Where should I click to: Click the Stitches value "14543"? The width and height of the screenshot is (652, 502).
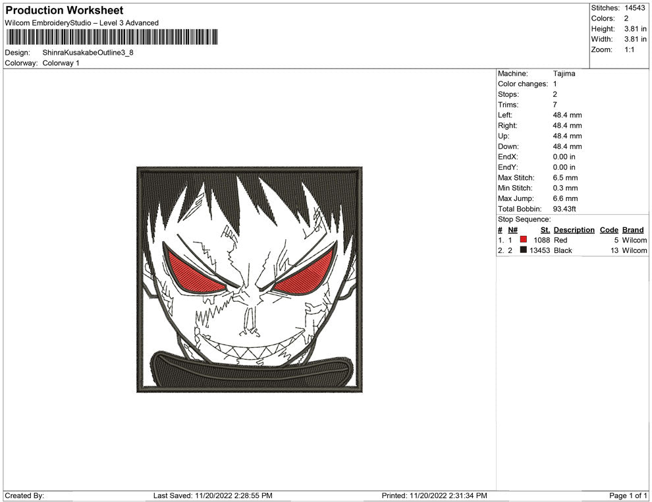[x=634, y=8]
